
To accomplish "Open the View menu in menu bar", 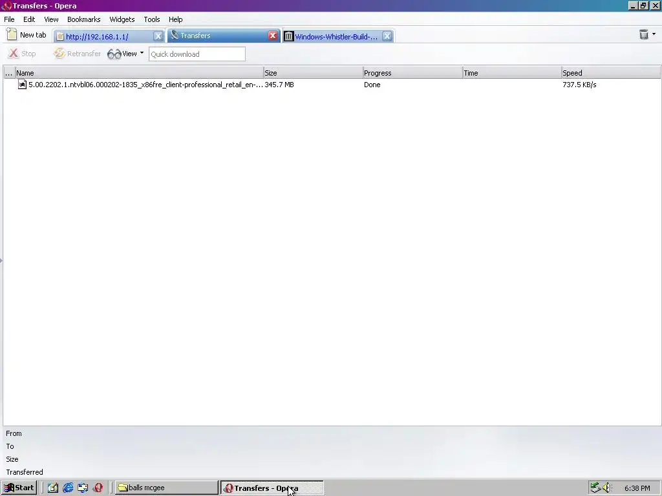I will (51, 19).
